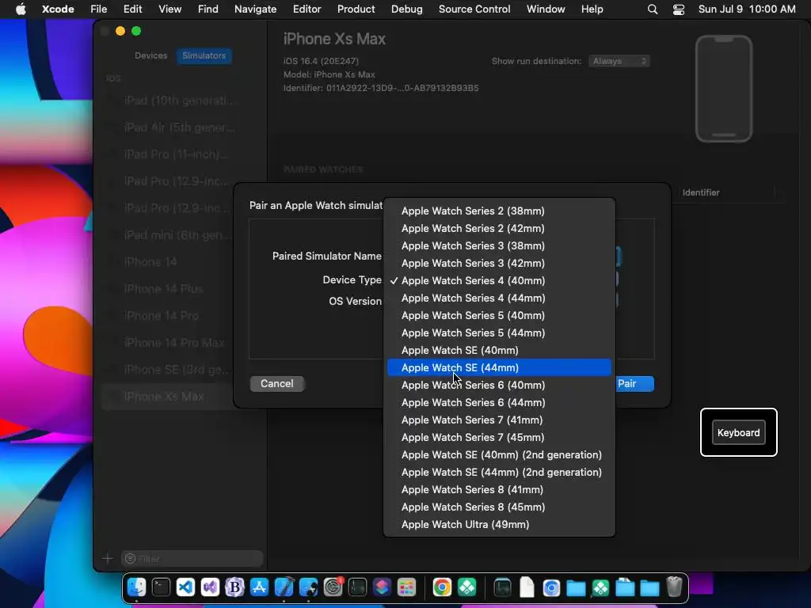Open Spotlight search in menu bar

(x=653, y=9)
